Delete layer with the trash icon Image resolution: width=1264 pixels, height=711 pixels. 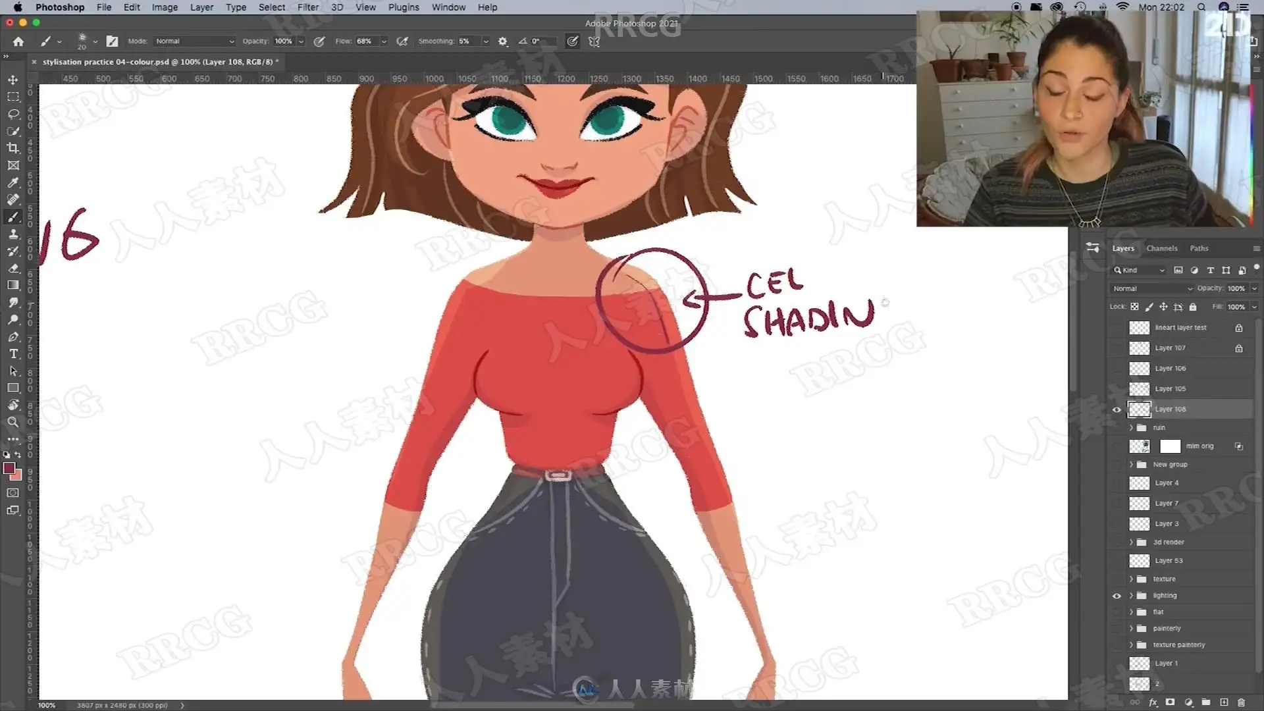[1242, 702]
